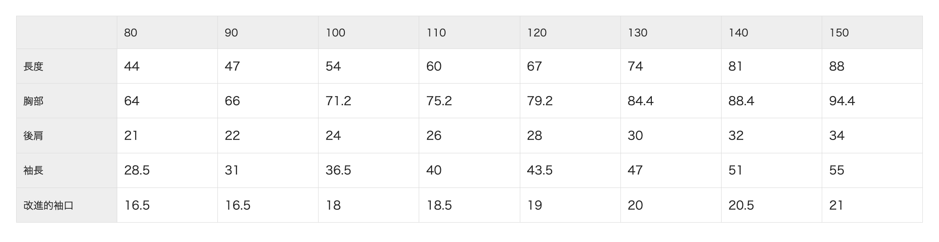Click 改進的袖口 value 18.5 for size 110
This screenshot has width=939, height=242.
(439, 206)
